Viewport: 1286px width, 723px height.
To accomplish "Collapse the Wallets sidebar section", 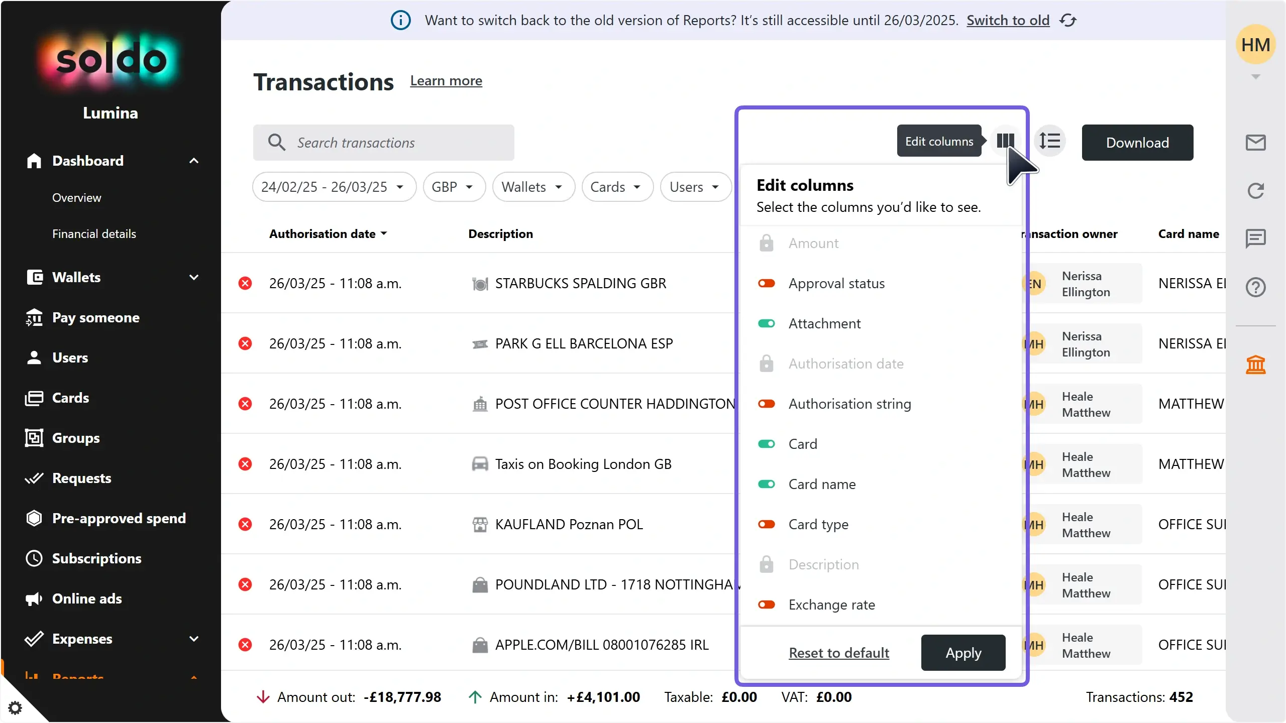I will tap(195, 277).
